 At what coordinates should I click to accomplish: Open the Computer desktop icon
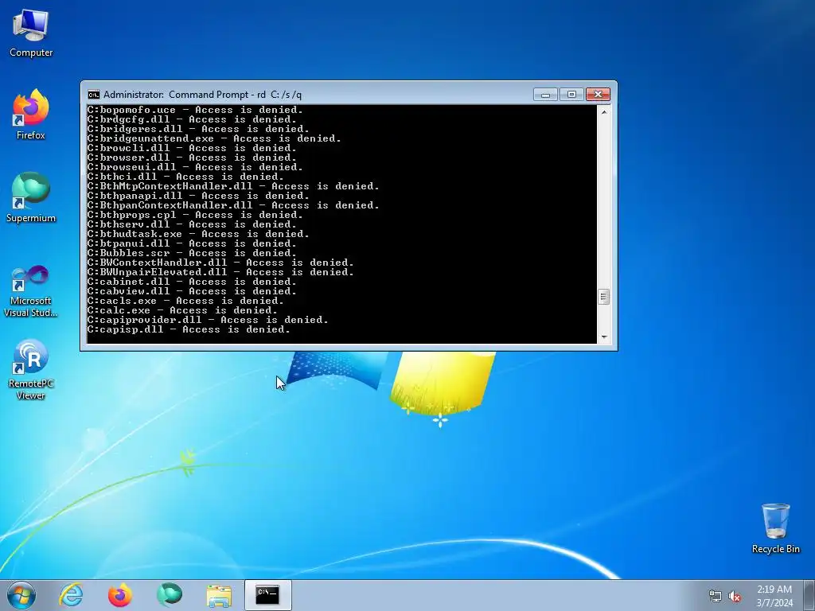click(x=31, y=33)
